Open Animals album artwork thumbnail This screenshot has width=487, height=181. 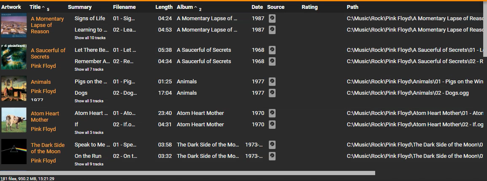pos(14,88)
